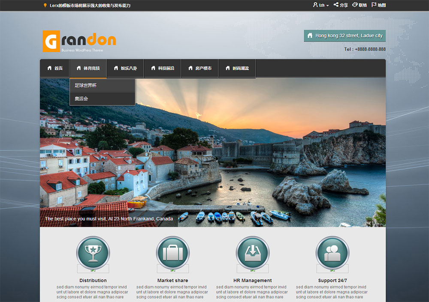Viewport: 429px width, 302px height.
Task: Click the 地图 flag icon
Action: pos(374,5)
